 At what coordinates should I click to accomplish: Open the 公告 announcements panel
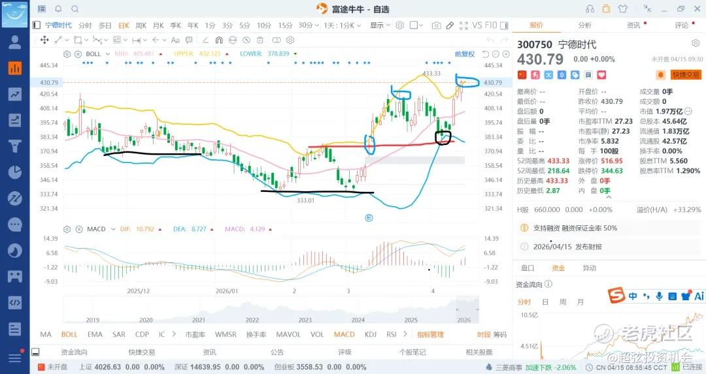pyautogui.click(x=277, y=352)
